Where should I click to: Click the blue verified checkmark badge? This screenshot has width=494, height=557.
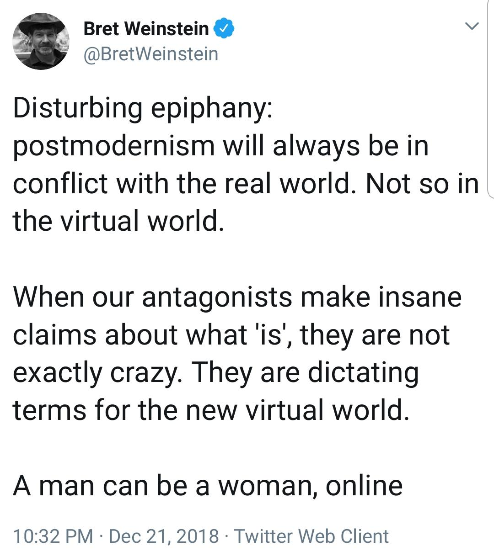tap(224, 29)
